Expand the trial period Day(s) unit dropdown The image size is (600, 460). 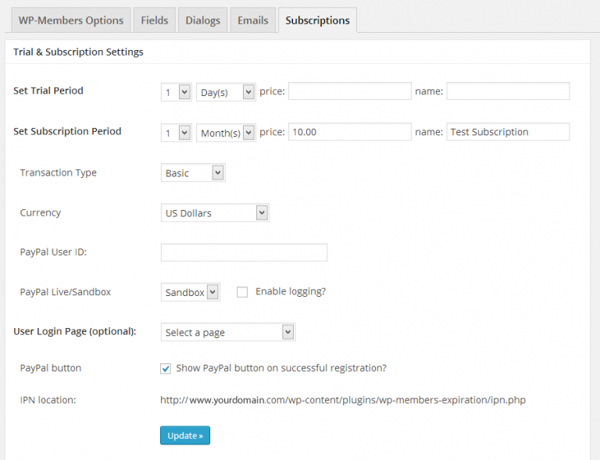point(226,92)
